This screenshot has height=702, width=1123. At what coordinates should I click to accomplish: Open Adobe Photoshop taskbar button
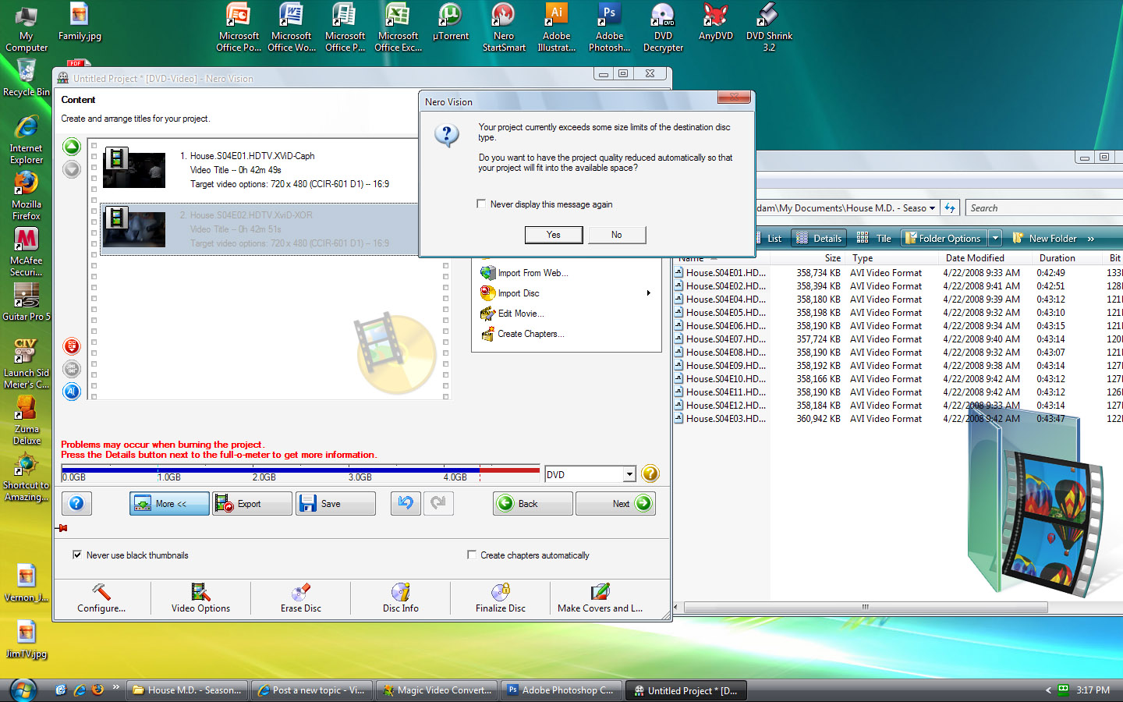pyautogui.click(x=561, y=690)
